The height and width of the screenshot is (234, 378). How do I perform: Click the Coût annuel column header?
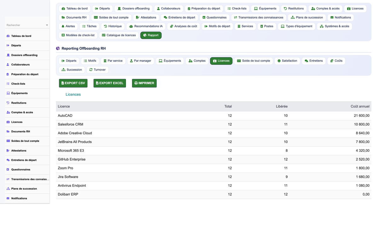click(360, 106)
